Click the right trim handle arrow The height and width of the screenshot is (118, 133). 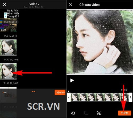point(130,97)
